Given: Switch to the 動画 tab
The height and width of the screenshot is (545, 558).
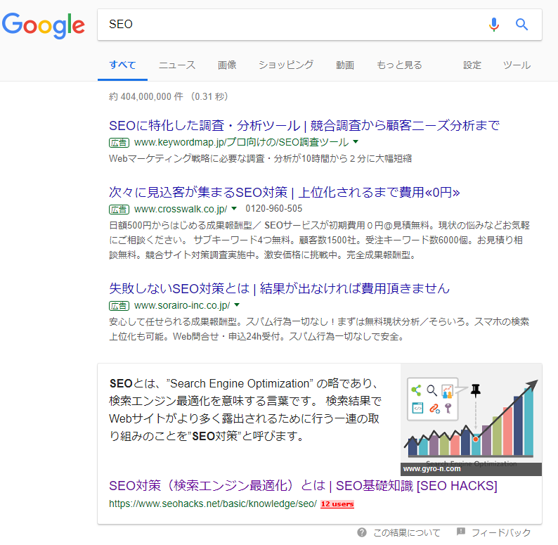Looking at the screenshot, I should (345, 65).
